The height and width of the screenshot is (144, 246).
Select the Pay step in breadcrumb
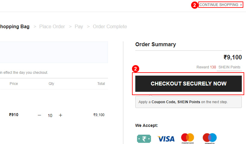tap(79, 26)
